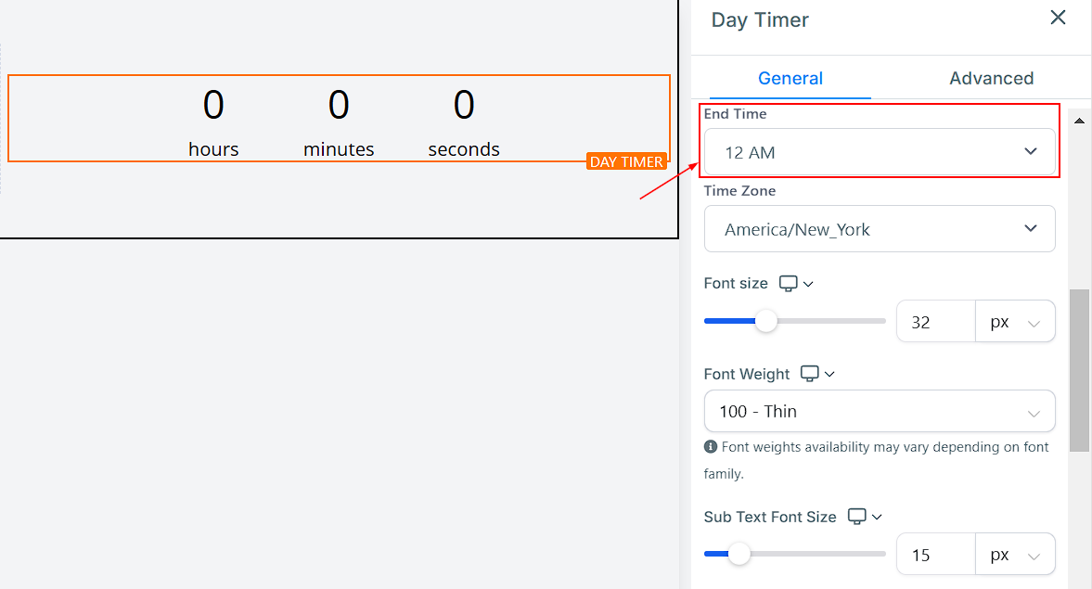Screen dimensions: 1092x589
Task: Click the Sub Text Font Size value field
Action: click(935, 555)
